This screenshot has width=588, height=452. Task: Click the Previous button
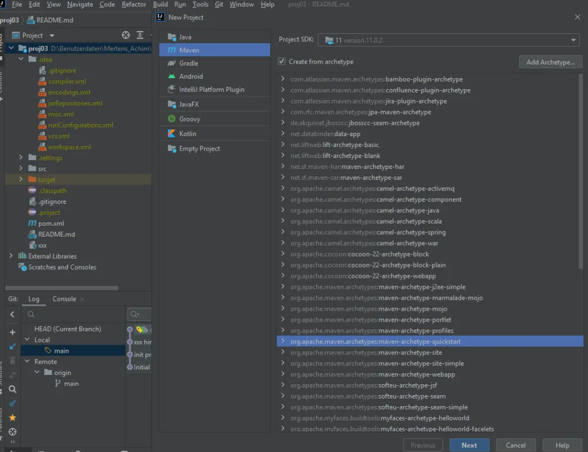pos(423,445)
